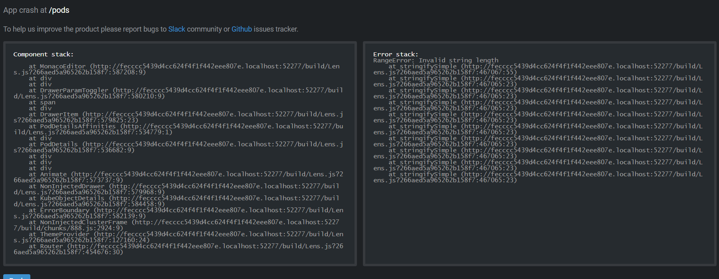Screen dimensions: 719x279
Task: Click the 'at ThemeProvider' stack line
Action: (x=178, y=237)
